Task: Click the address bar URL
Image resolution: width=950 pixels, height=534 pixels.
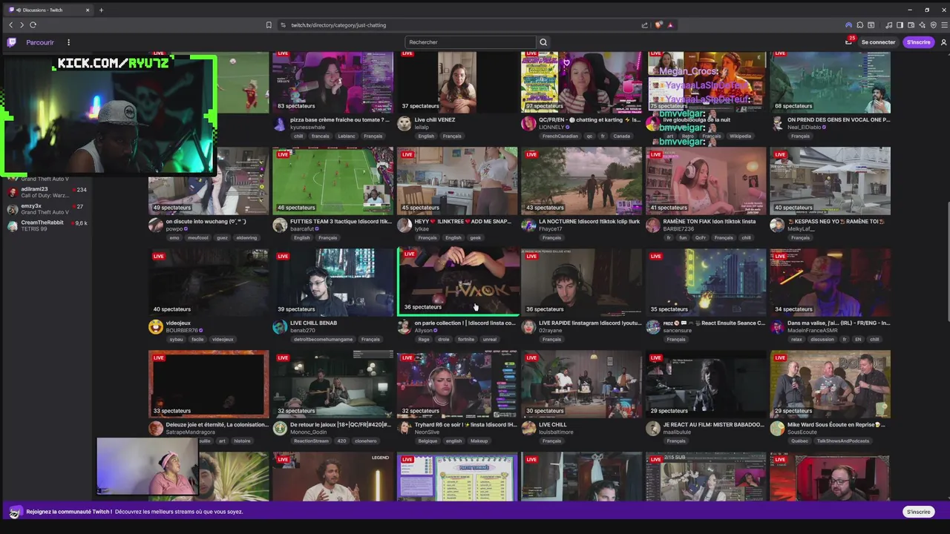Action: coord(338,25)
